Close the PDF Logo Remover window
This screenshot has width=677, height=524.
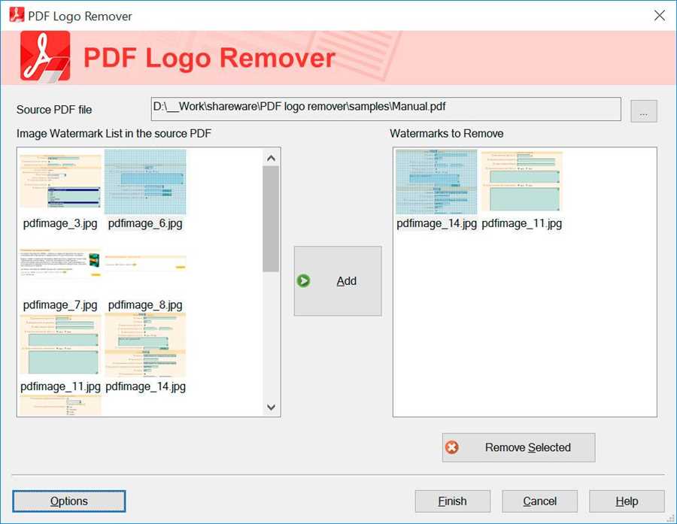tap(659, 16)
